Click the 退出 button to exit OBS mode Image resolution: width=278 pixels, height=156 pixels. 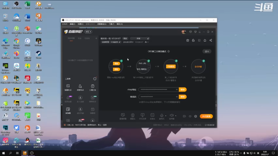click(x=207, y=51)
